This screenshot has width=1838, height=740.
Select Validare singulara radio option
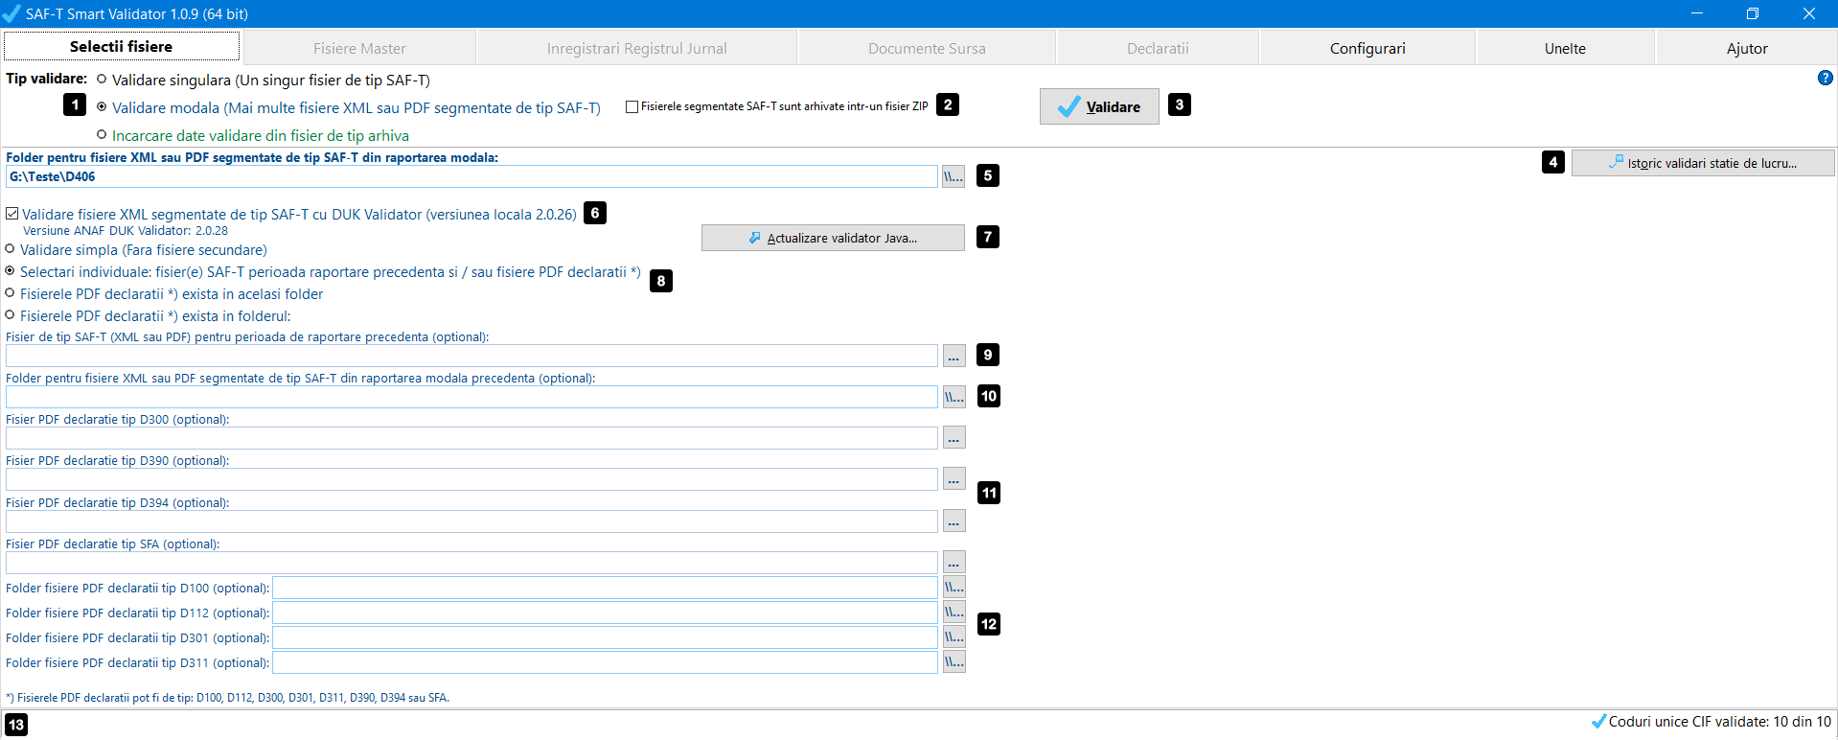pos(102,80)
